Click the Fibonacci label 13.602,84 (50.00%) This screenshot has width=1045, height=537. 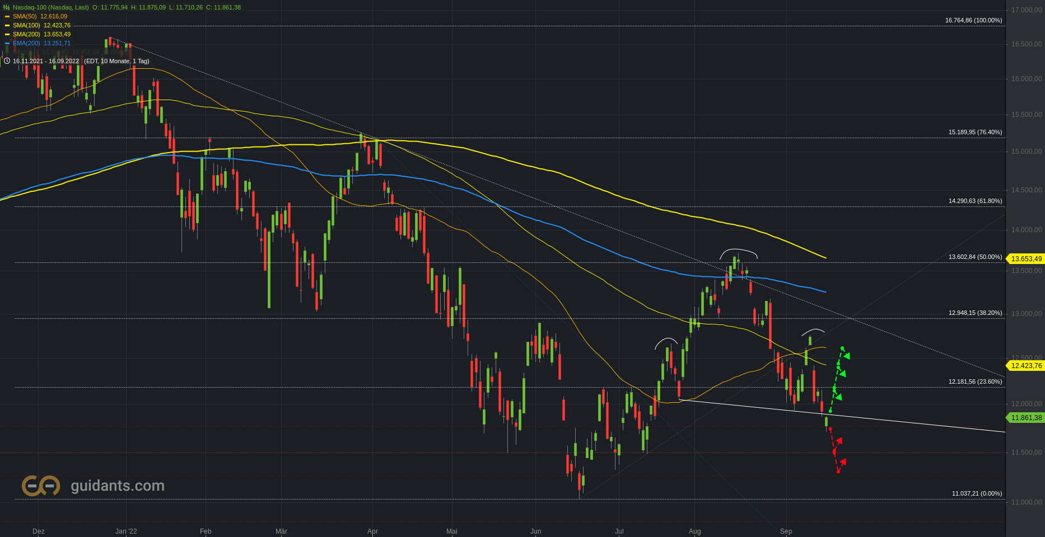pos(976,257)
